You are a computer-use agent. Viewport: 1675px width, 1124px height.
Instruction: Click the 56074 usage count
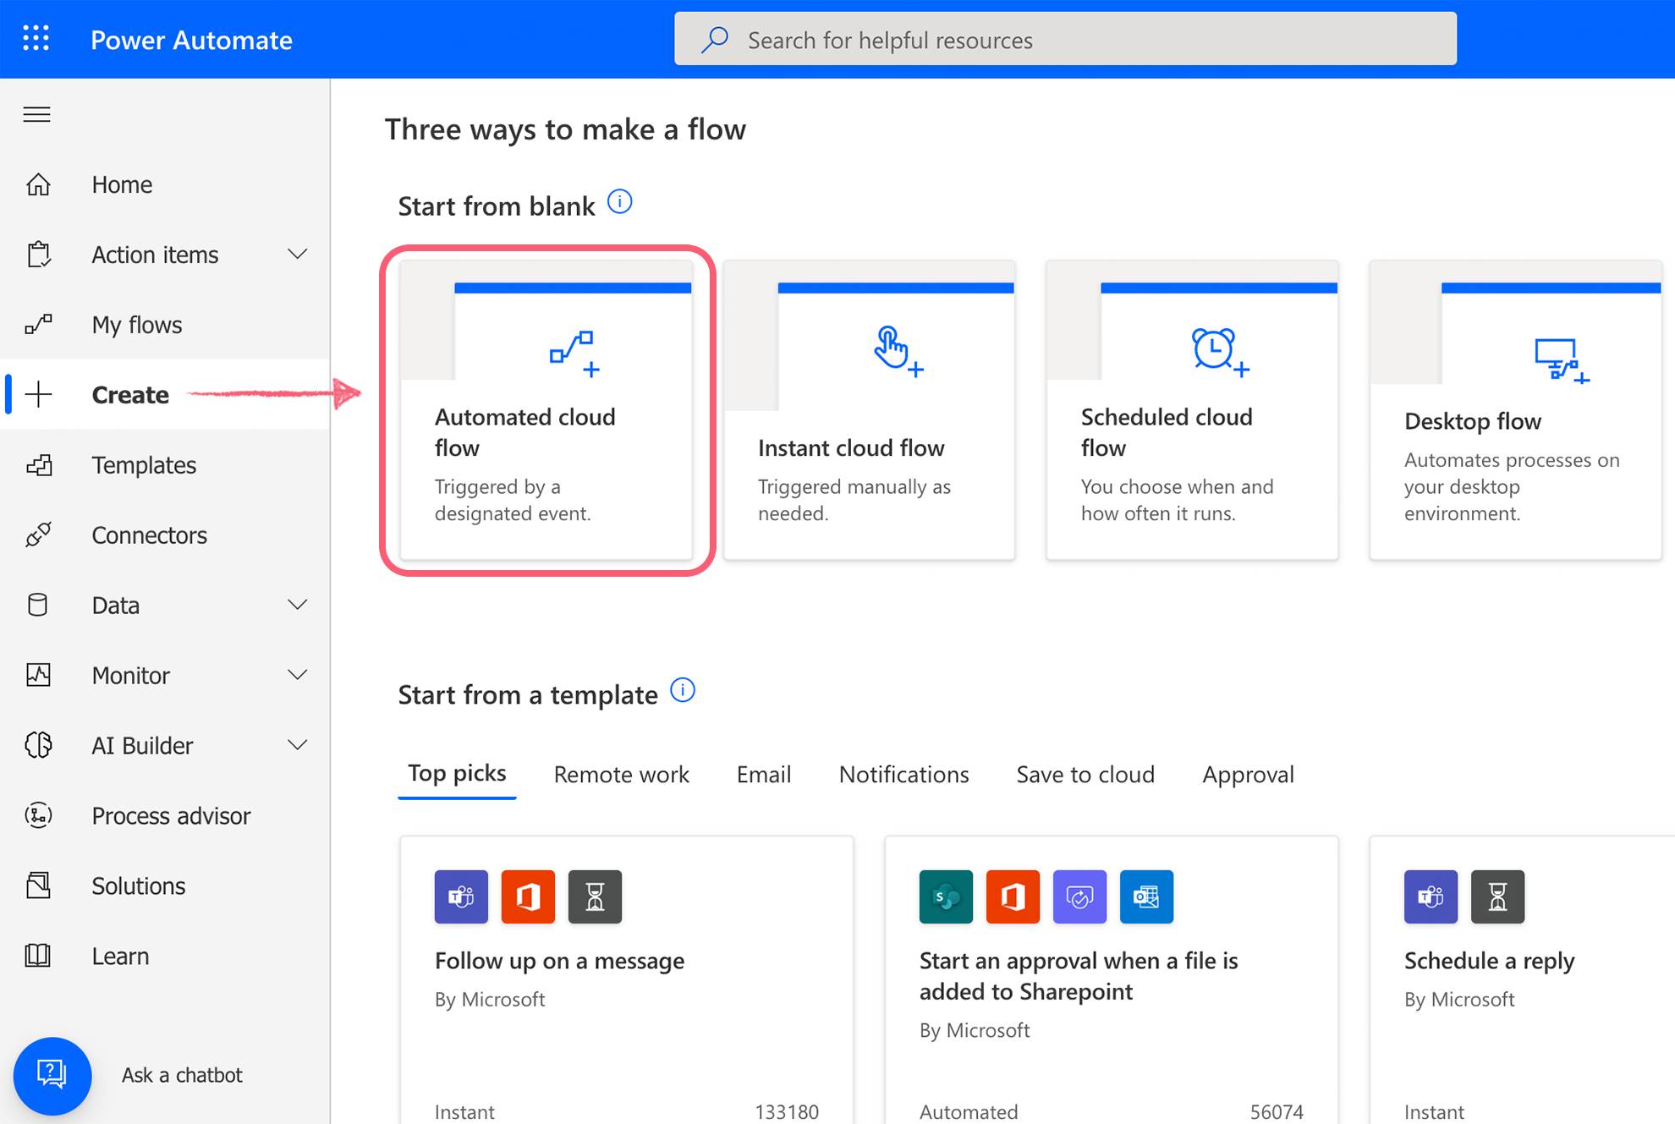pyautogui.click(x=1277, y=1111)
